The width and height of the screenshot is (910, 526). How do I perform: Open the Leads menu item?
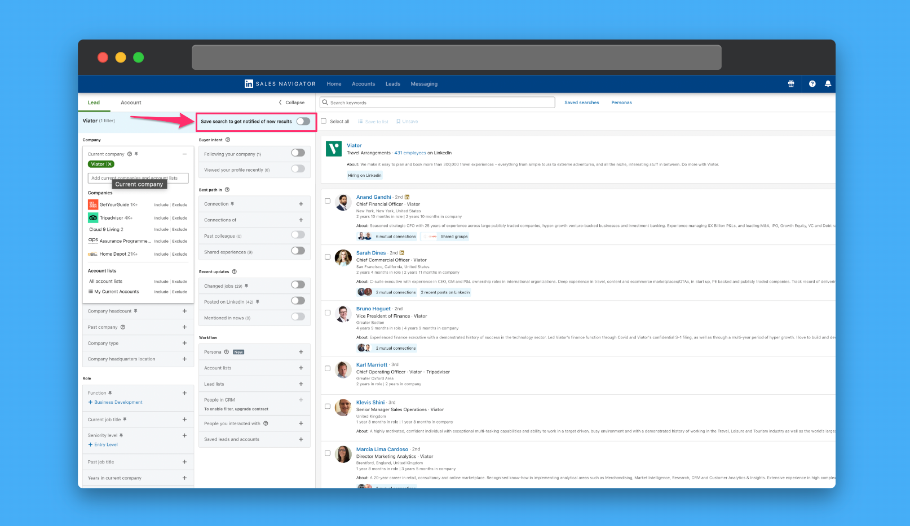(x=393, y=84)
